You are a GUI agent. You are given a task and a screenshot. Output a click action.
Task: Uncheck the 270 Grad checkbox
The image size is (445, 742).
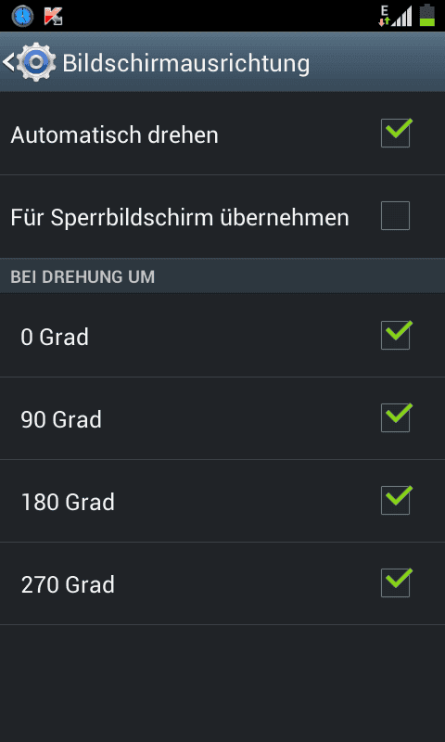tap(395, 582)
